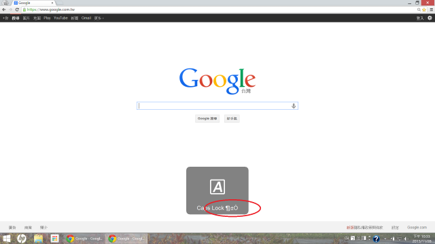The width and height of the screenshot is (435, 244).
Task: Click the browser forward arrow
Action: pos(11,9)
